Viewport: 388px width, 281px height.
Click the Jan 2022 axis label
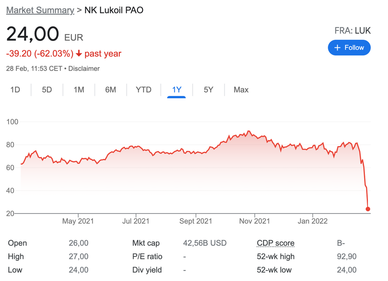[313, 221]
